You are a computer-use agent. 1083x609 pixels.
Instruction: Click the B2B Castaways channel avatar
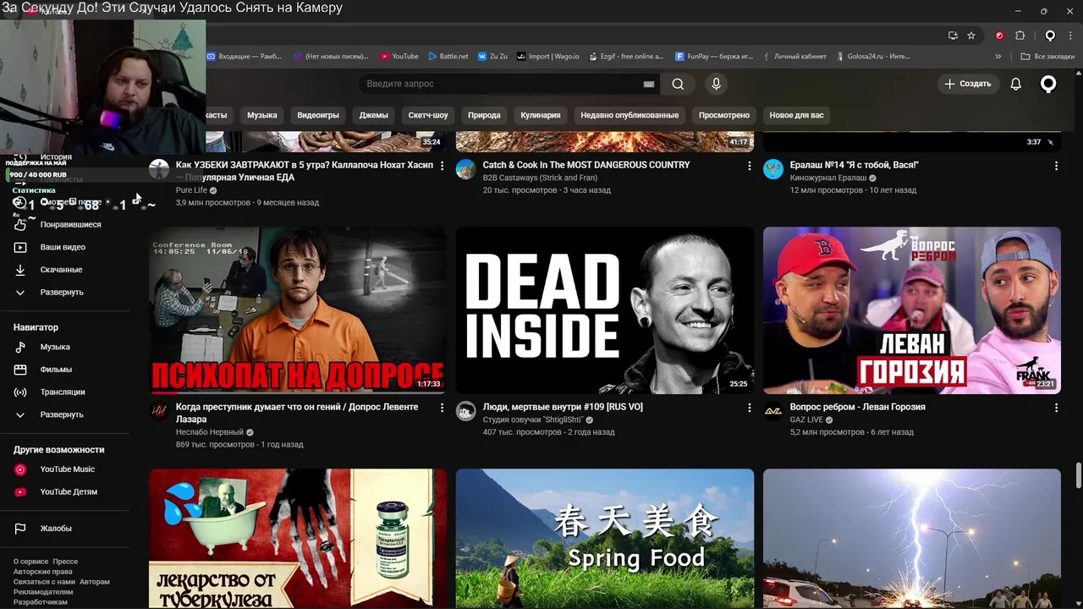[465, 169]
